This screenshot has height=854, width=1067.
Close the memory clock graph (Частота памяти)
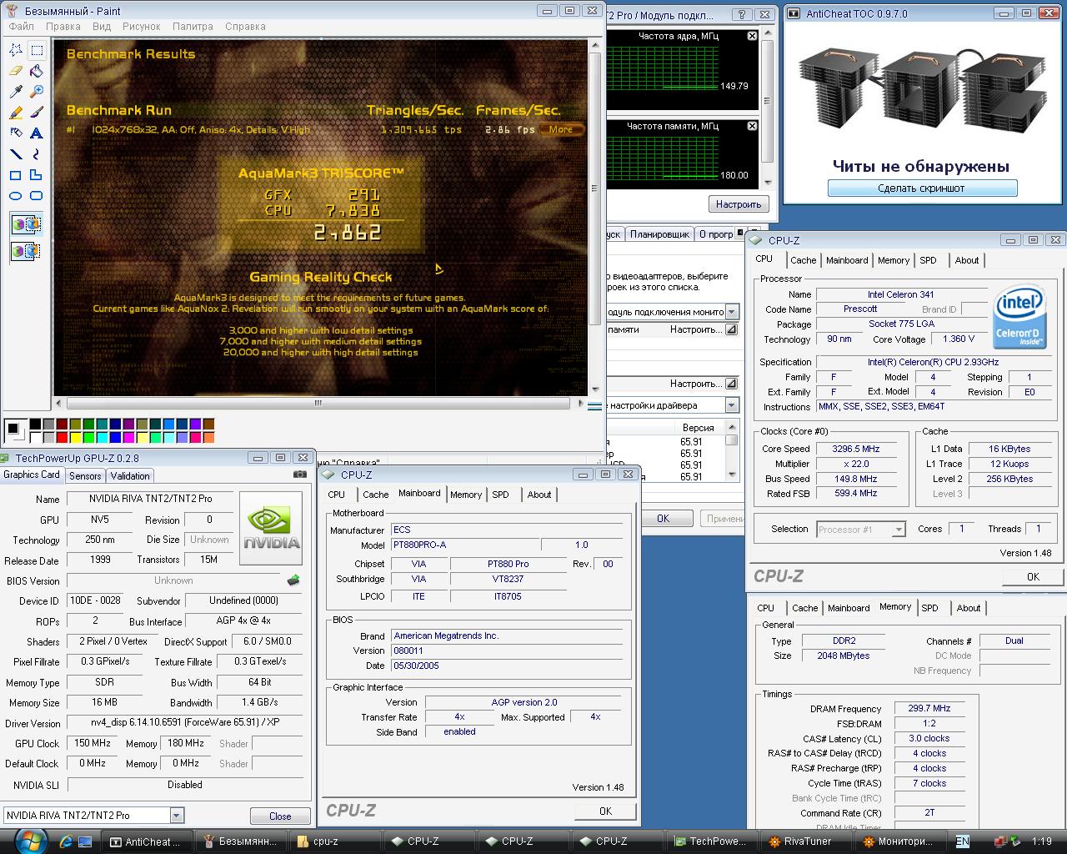coord(752,126)
